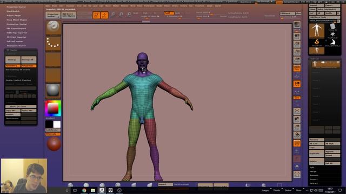
Task: Open the gray material sphere selector
Action: point(53,91)
